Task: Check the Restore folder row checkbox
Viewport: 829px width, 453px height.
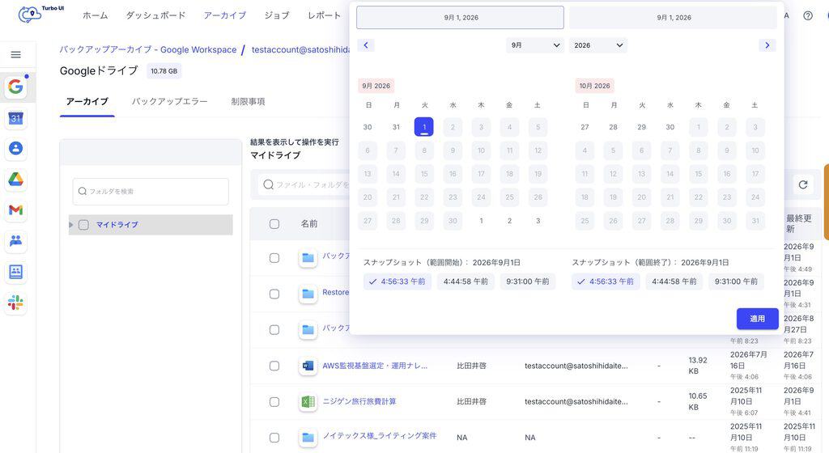Action: click(x=274, y=294)
